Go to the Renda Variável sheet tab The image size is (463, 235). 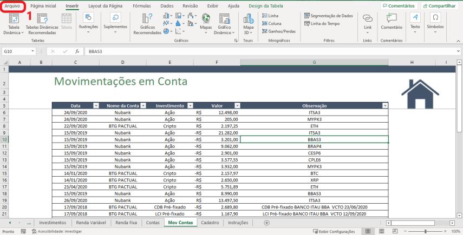click(x=91, y=223)
